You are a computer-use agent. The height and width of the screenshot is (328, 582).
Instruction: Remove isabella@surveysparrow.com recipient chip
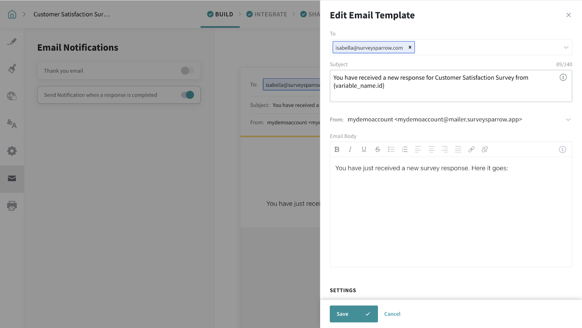click(x=410, y=47)
